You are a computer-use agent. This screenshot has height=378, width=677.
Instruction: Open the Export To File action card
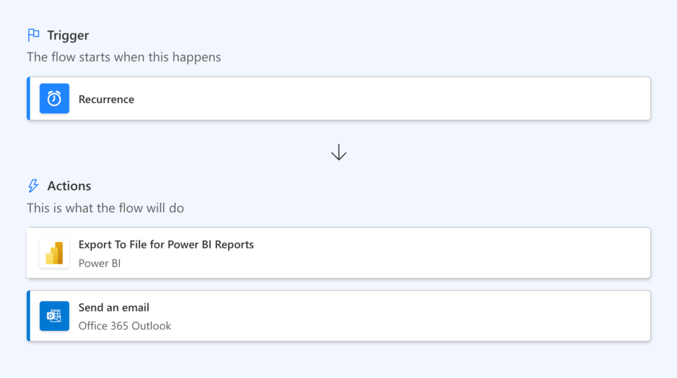pyautogui.click(x=338, y=253)
